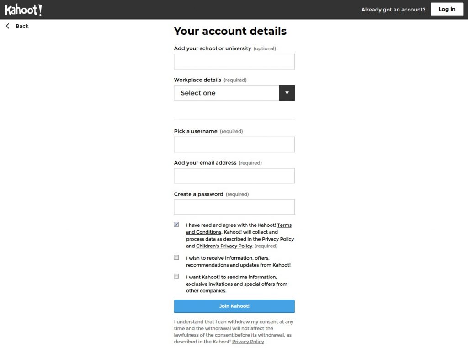
Task: Open the Children's Privacy Policy link
Action: tap(224, 246)
